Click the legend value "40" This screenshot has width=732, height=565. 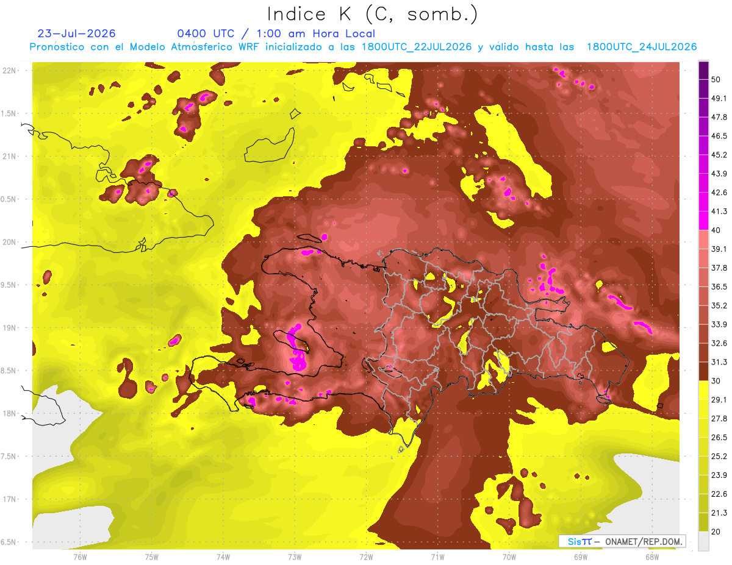(x=716, y=230)
